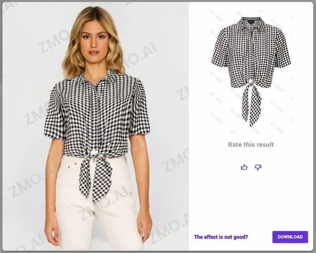
Task: Click the ZMO.AI watermark beside the model's face
Action: click(52, 43)
